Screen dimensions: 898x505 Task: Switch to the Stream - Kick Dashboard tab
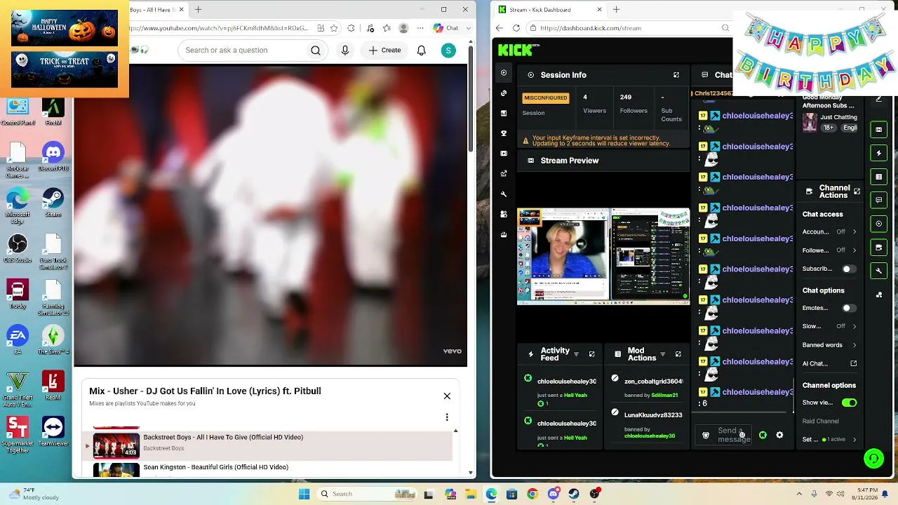[549, 10]
